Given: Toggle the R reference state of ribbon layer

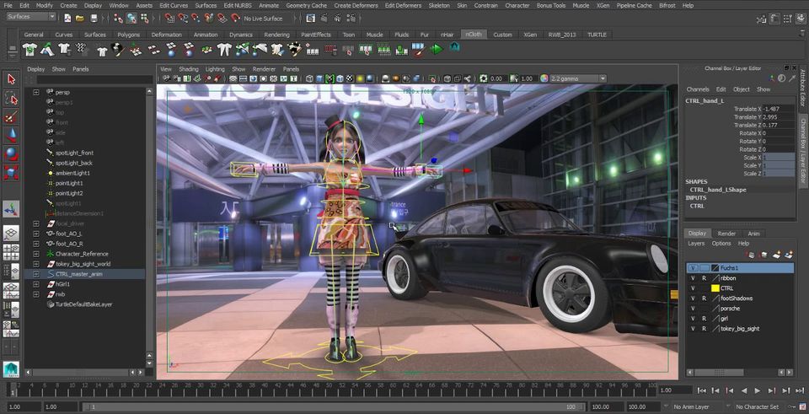Looking at the screenshot, I should coord(704,278).
